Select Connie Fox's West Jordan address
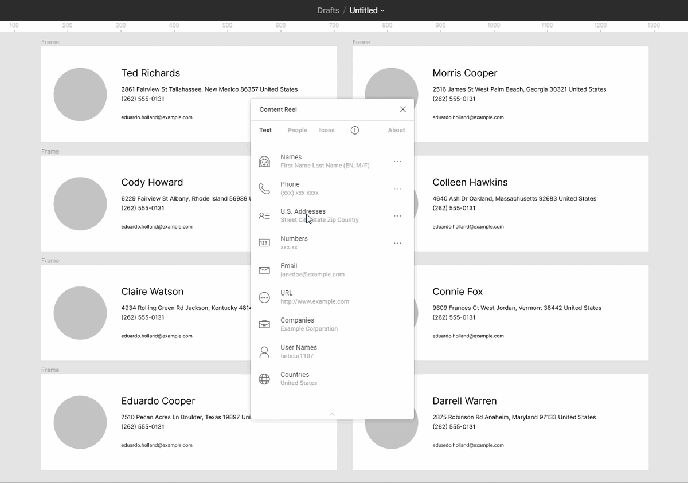The image size is (688, 483). 517,308
